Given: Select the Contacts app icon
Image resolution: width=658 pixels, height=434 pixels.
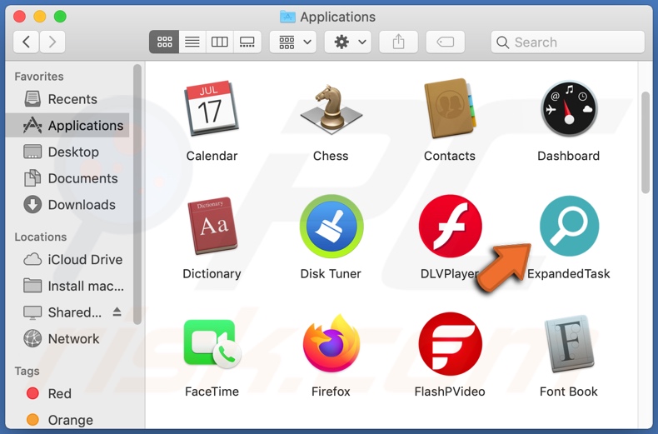Looking at the screenshot, I should pyautogui.click(x=450, y=108).
